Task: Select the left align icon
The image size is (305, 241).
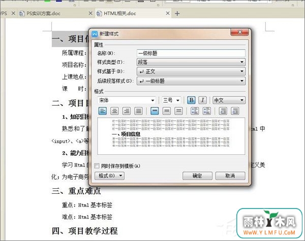Action: click(103, 111)
